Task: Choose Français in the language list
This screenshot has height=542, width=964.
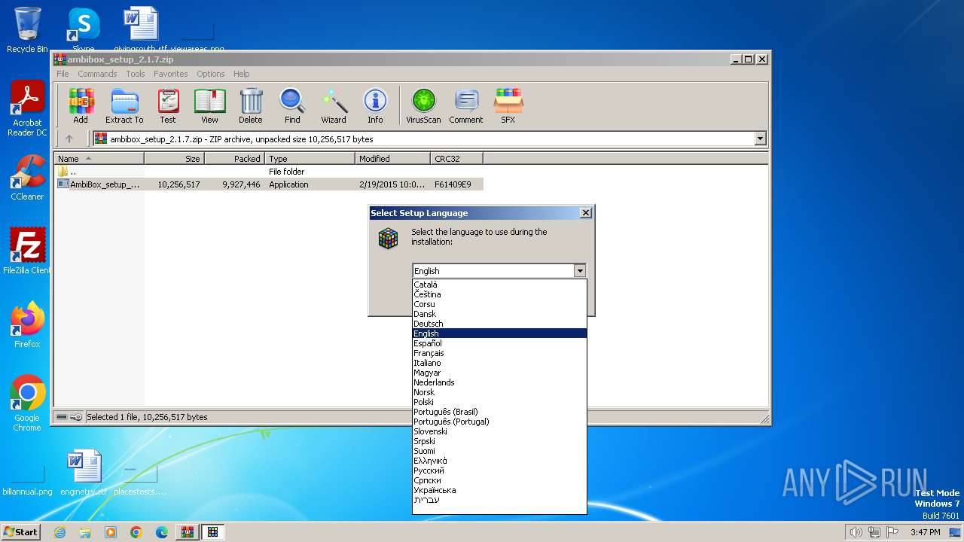Action: (x=499, y=353)
